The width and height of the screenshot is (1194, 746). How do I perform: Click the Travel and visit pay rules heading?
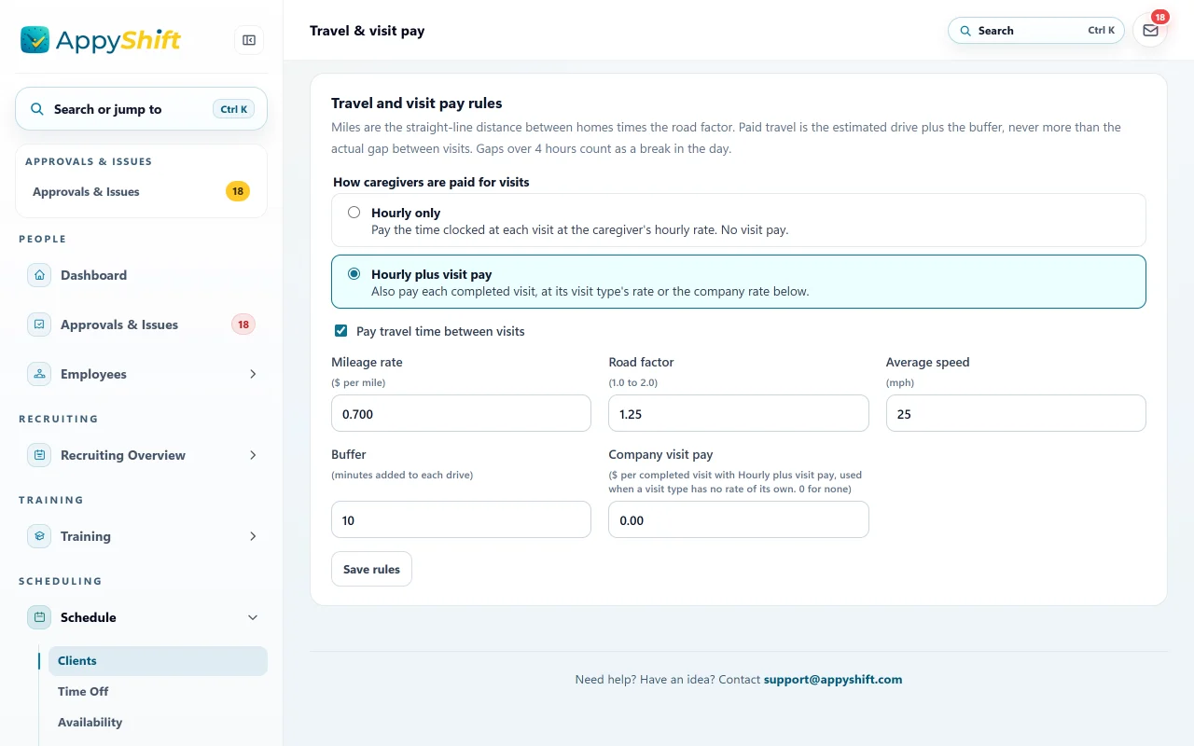tap(417, 104)
